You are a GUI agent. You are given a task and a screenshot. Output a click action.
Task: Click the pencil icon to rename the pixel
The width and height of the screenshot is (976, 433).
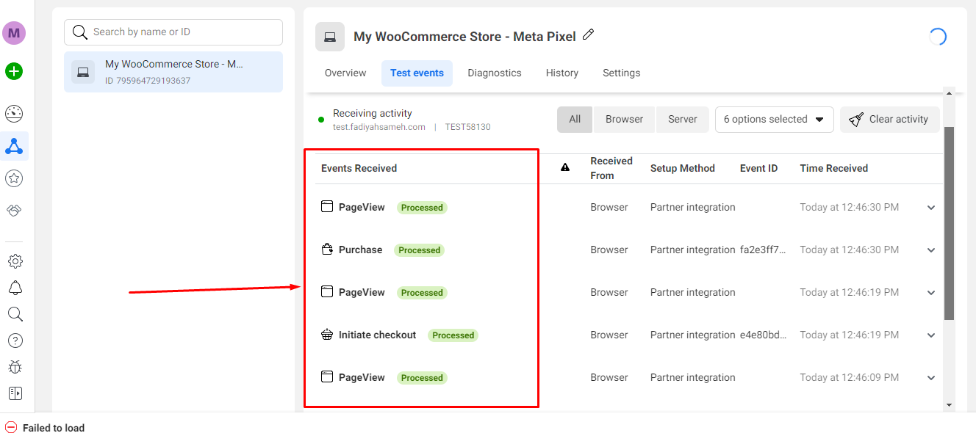pyautogui.click(x=588, y=34)
